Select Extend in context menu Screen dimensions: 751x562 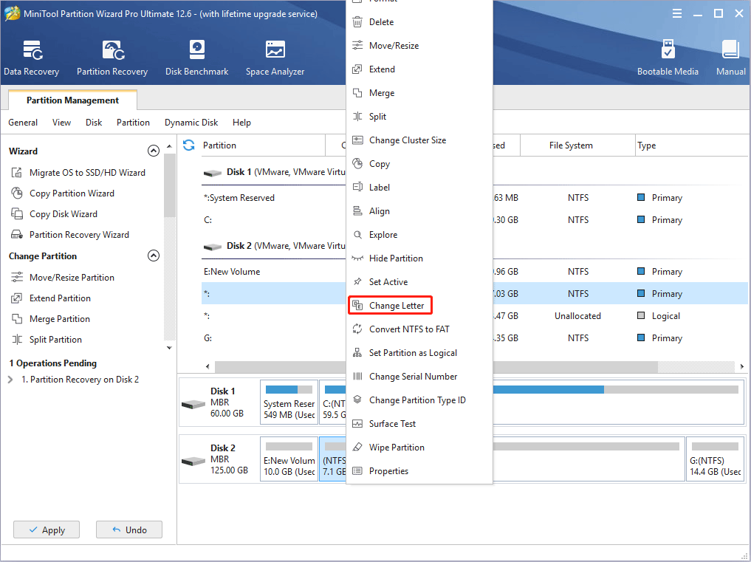(419, 69)
